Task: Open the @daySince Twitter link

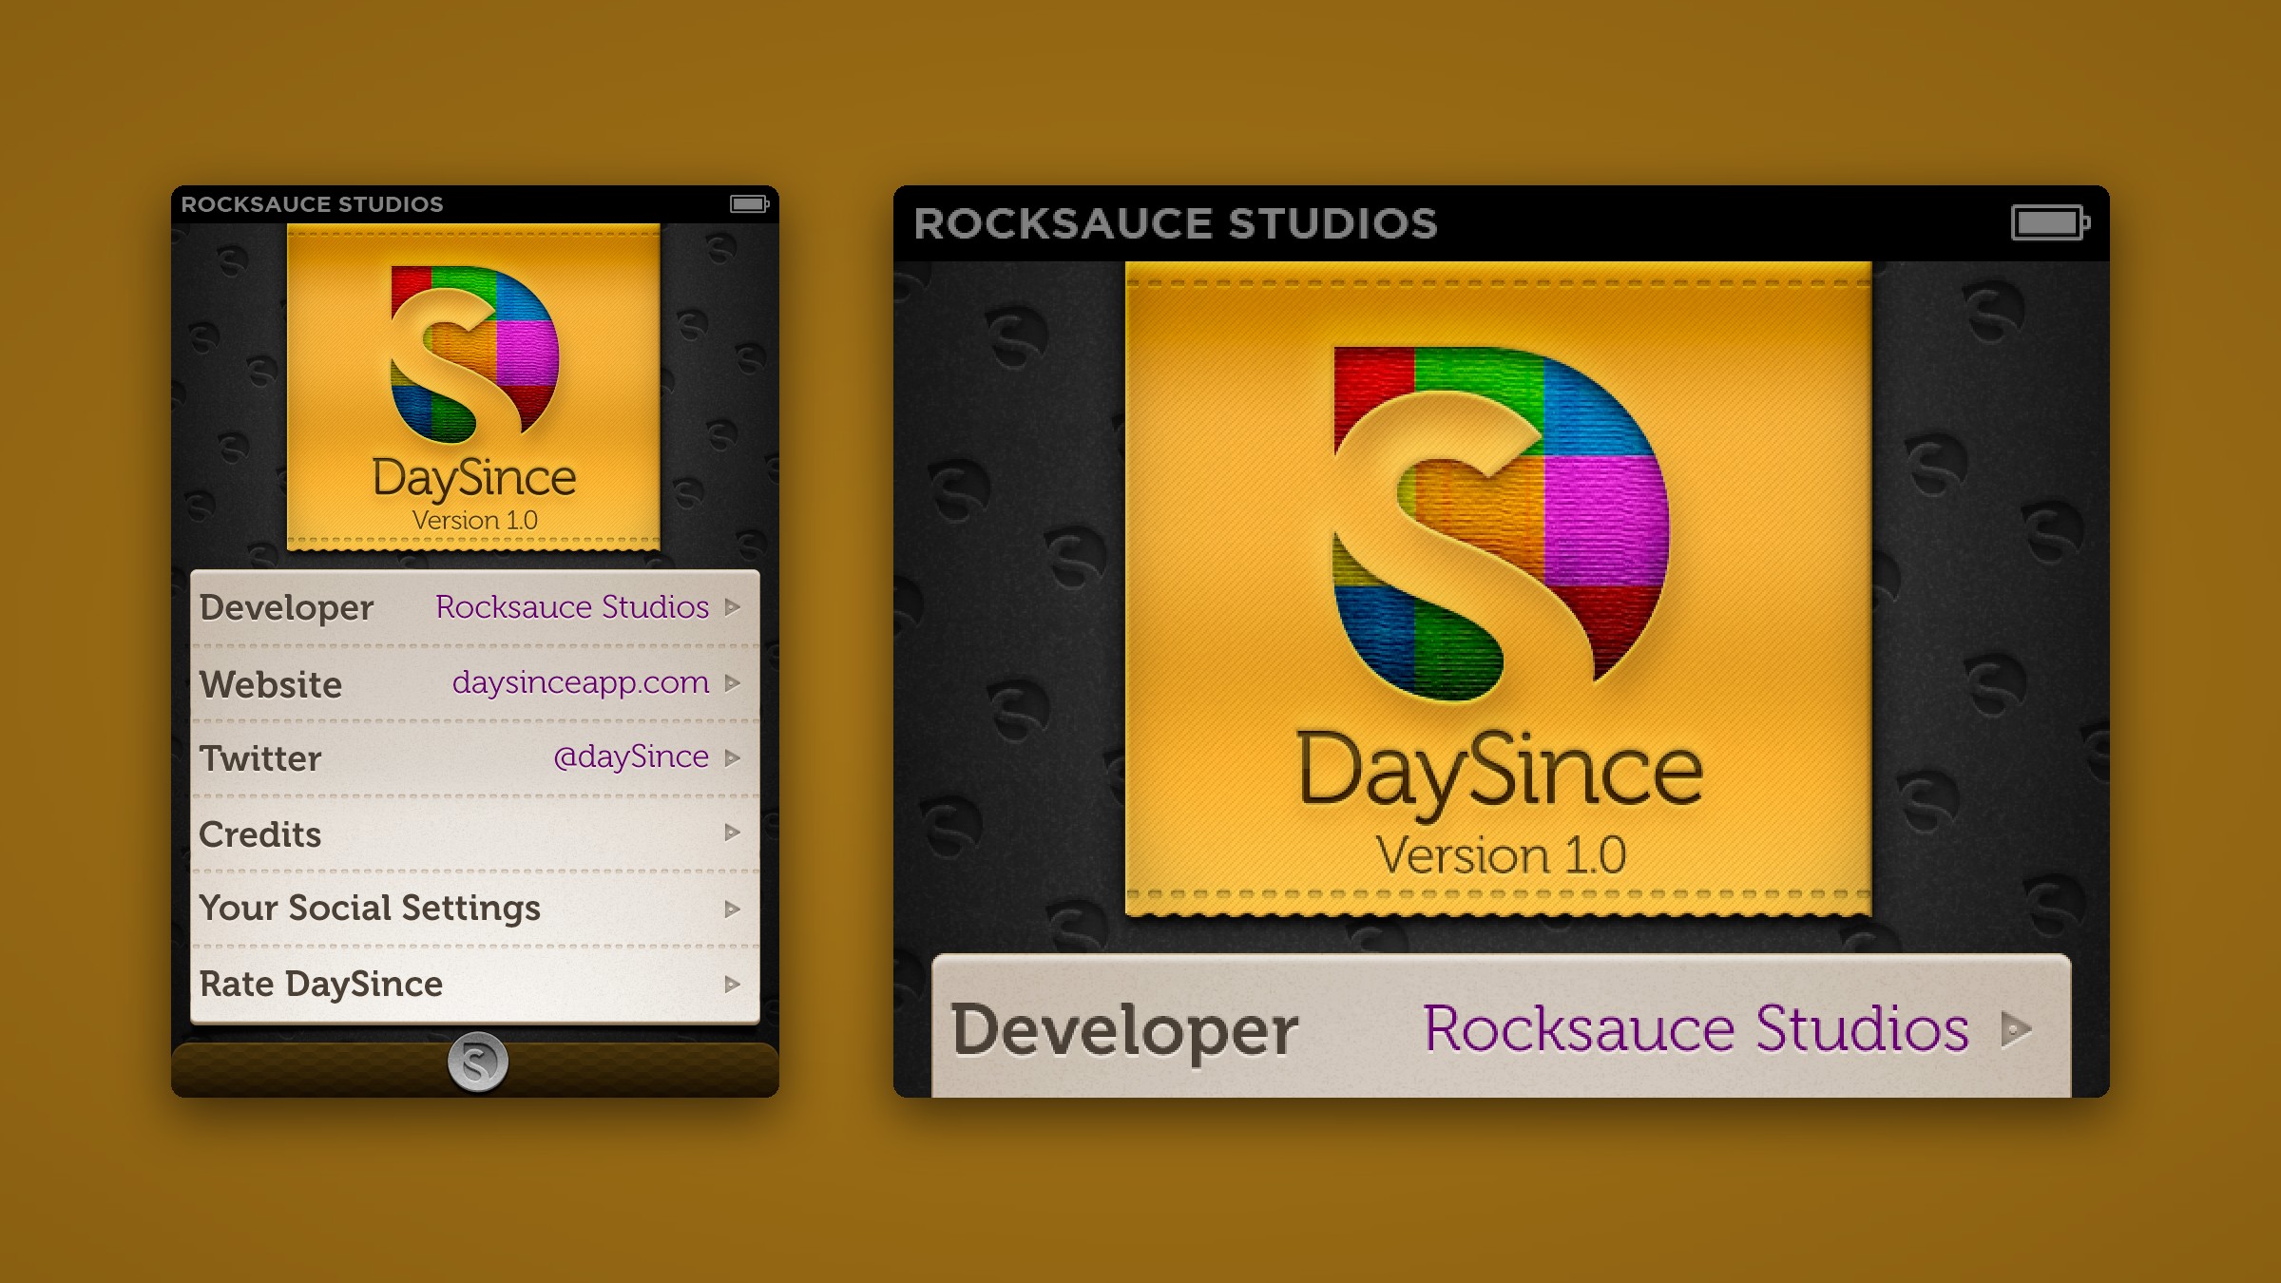Action: pos(631,756)
